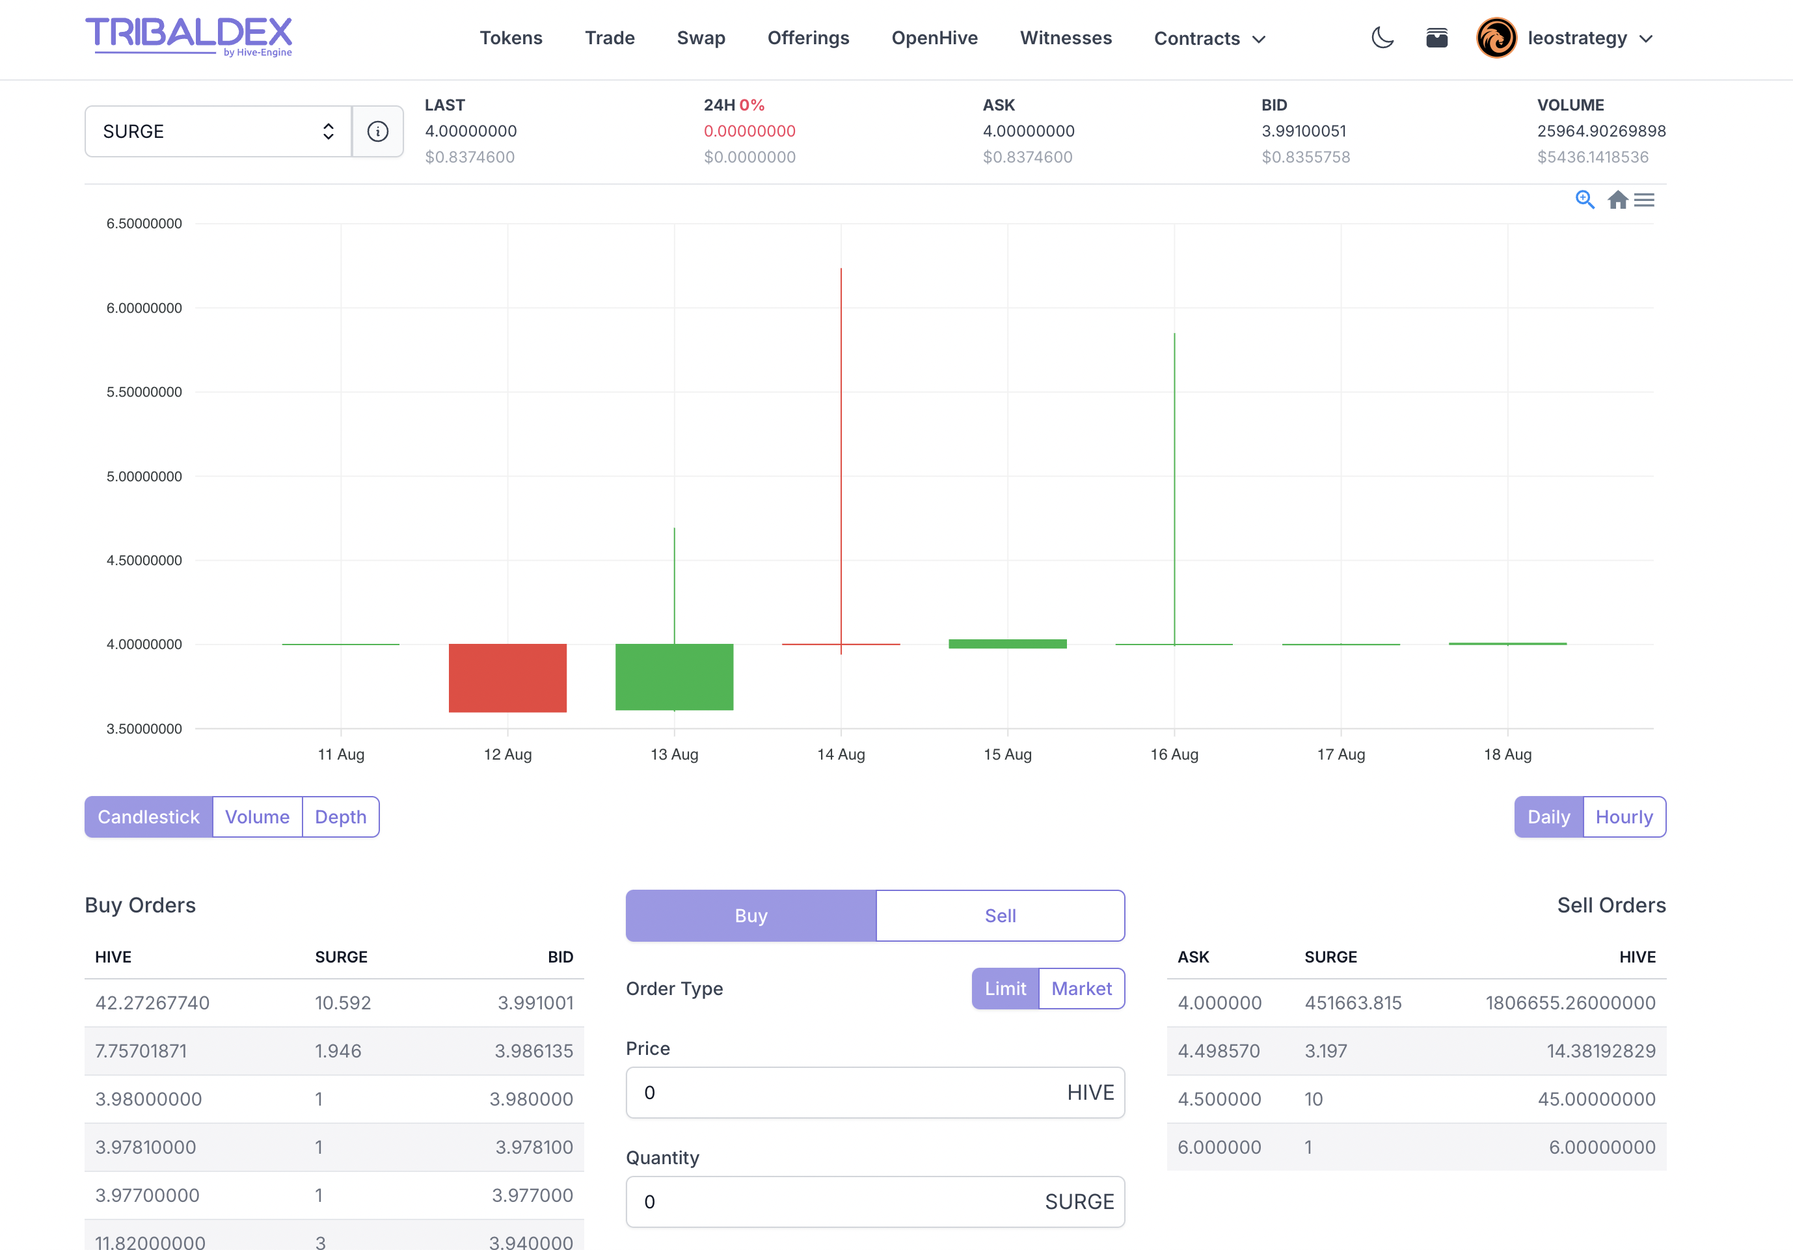Open the SURGE token selector
The width and height of the screenshot is (1793, 1250).
coord(219,131)
